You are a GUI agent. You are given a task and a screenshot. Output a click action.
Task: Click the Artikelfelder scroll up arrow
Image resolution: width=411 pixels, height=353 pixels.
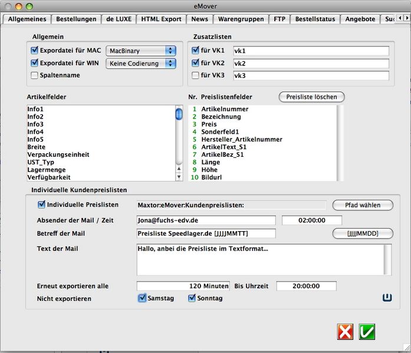tap(179, 169)
